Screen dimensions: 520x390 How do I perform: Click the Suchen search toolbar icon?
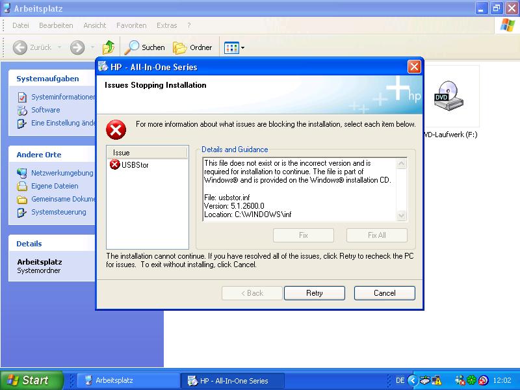point(144,47)
